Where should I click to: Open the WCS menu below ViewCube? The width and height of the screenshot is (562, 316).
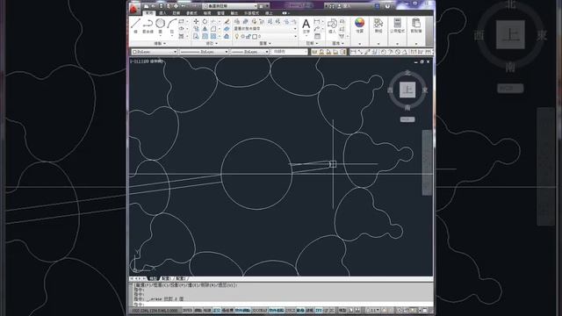click(x=407, y=119)
